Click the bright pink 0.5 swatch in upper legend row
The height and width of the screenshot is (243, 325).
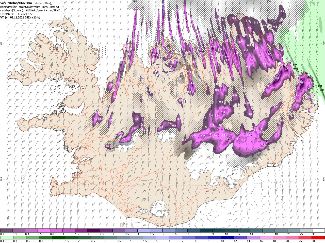[x=44, y=231]
